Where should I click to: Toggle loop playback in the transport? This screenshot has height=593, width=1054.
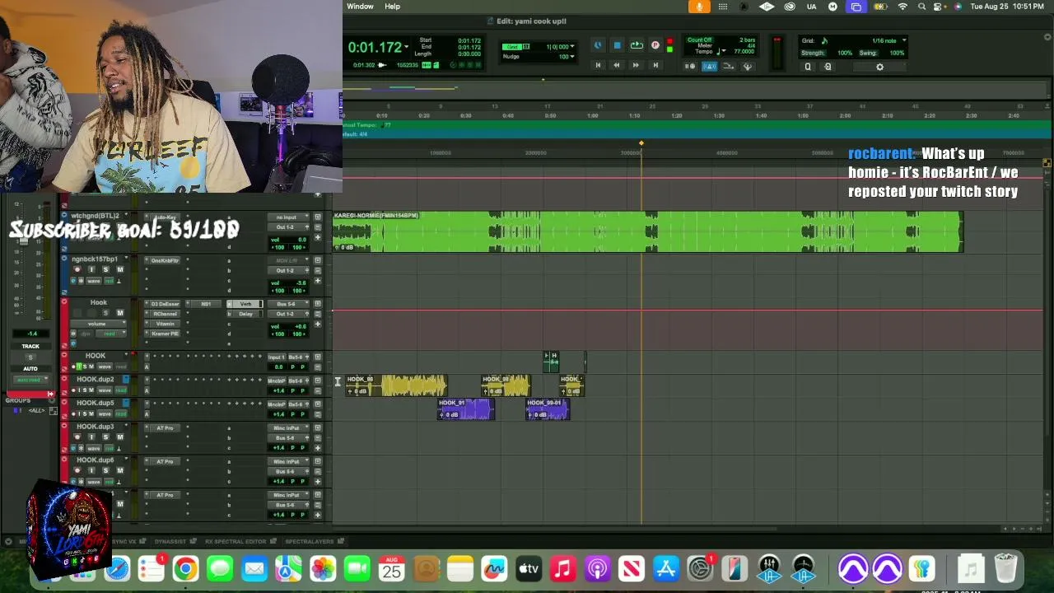point(637,46)
